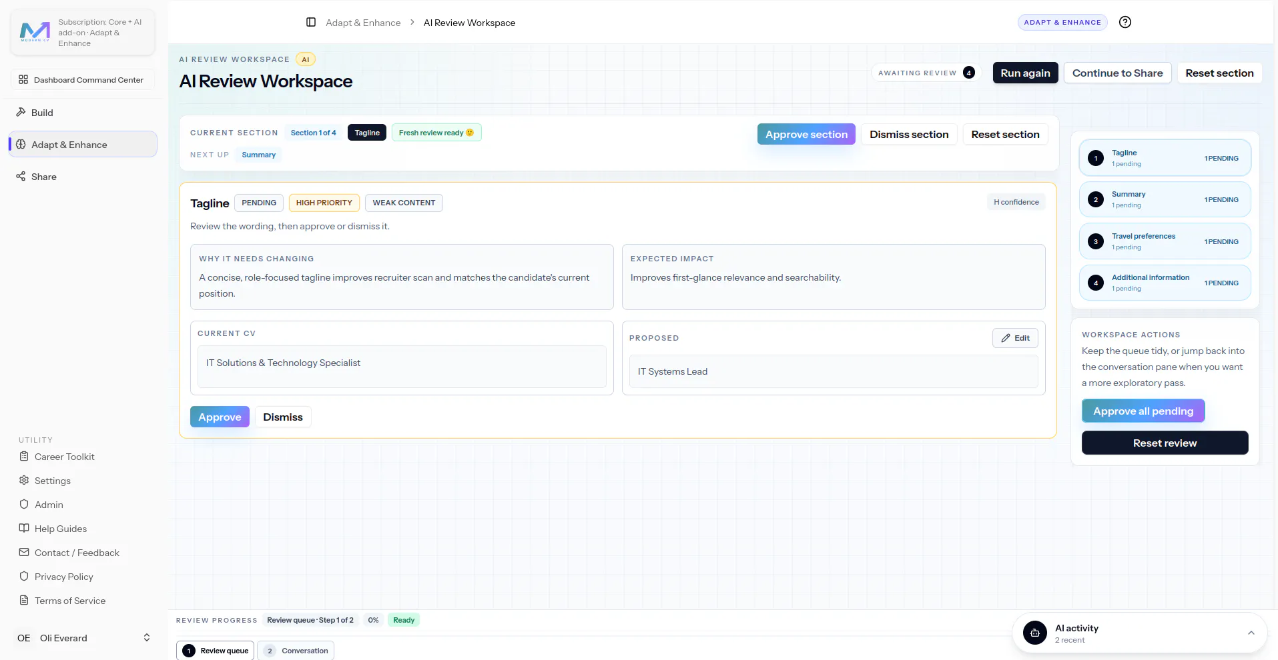Open the help question-mark icon
Viewport: 1278px width, 660px height.
coord(1125,22)
